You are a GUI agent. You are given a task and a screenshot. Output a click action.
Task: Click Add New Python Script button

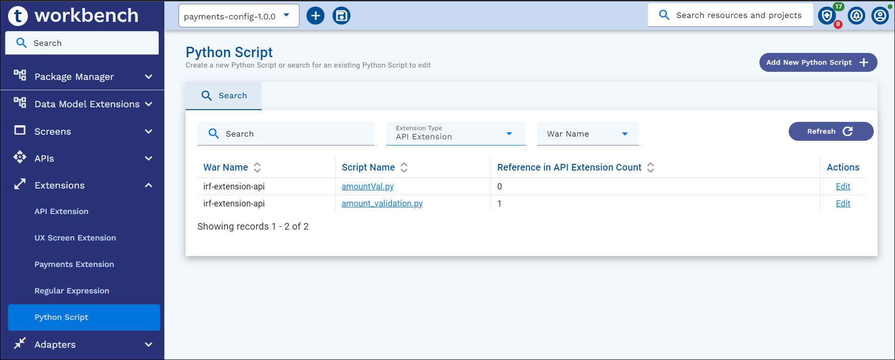[x=818, y=62]
